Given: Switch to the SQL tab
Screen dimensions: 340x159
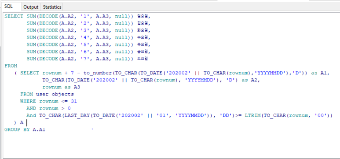Looking at the screenshot, I should click(9, 7).
